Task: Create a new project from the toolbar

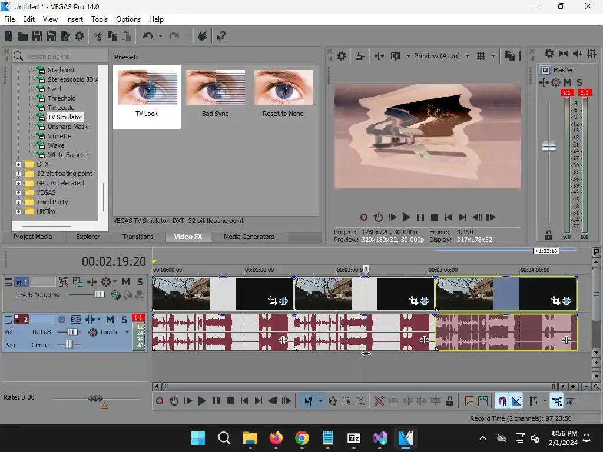Action: point(9,36)
